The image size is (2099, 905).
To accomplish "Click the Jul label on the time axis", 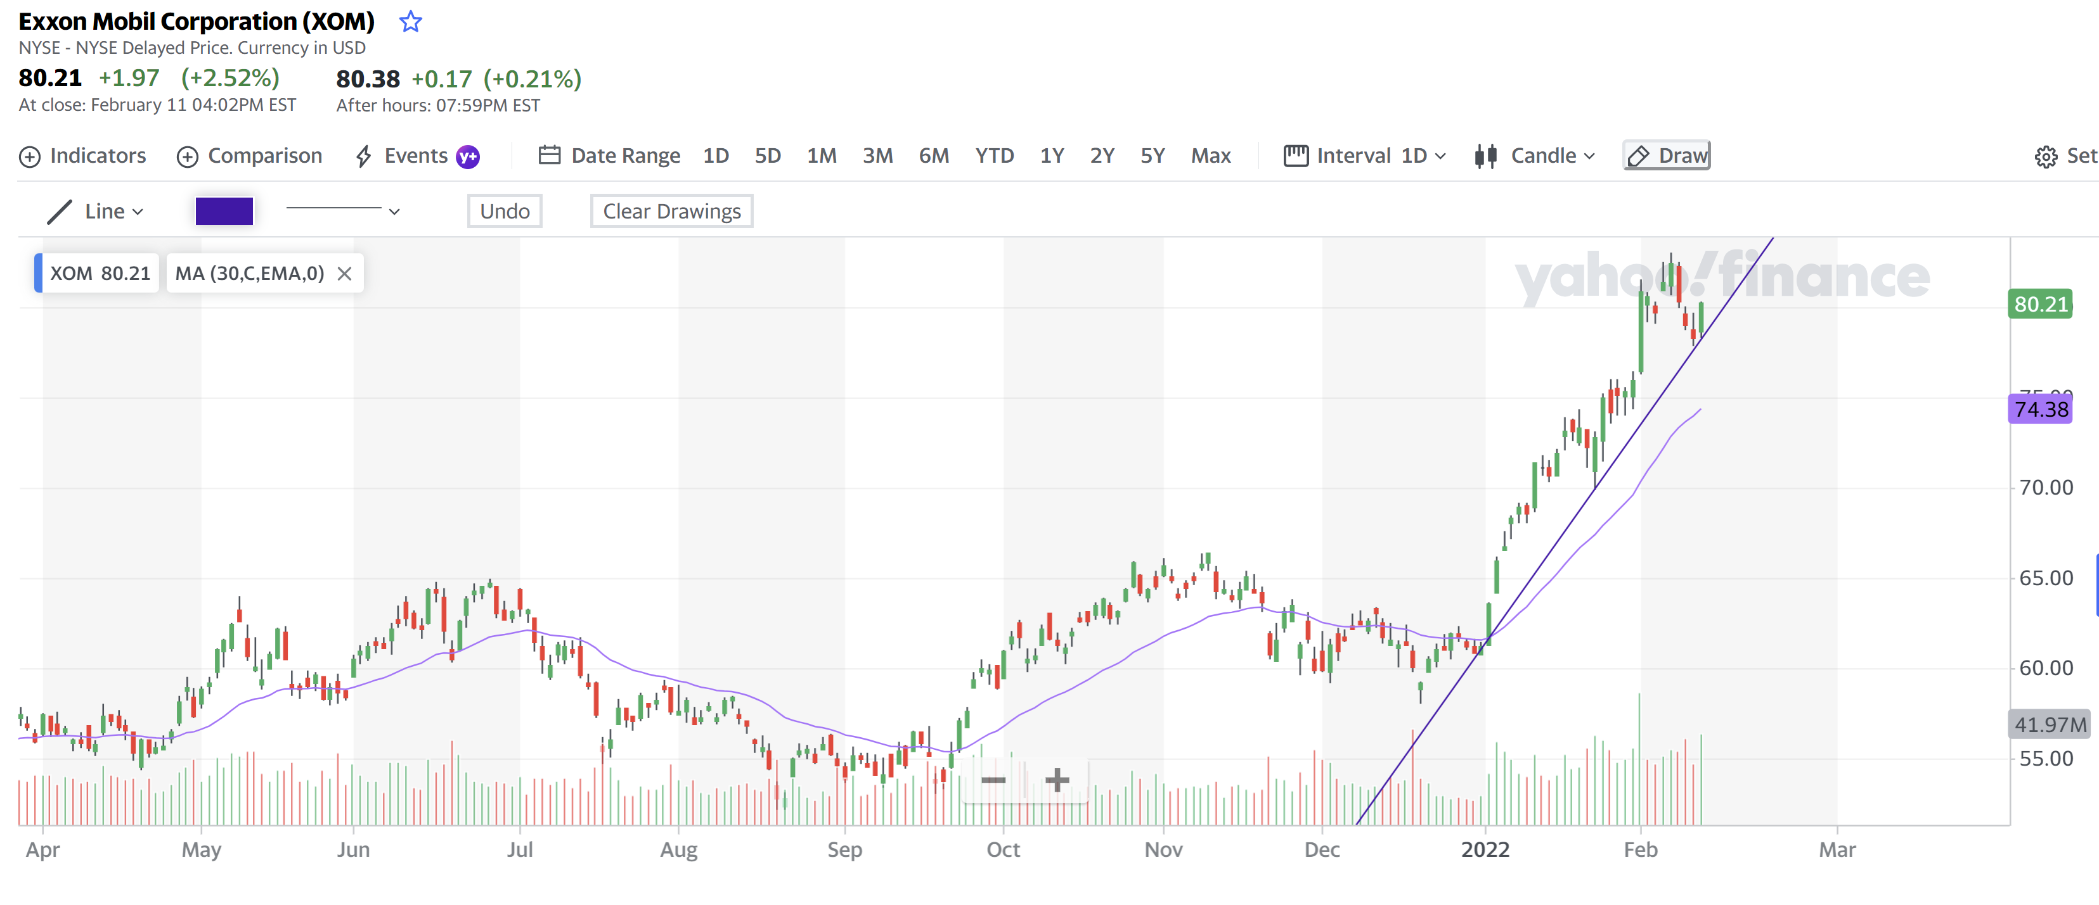I will coord(520,850).
